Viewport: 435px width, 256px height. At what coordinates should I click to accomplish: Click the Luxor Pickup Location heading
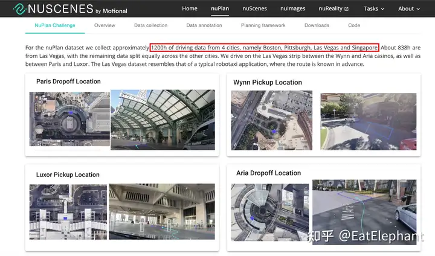pyautogui.click(x=68, y=174)
